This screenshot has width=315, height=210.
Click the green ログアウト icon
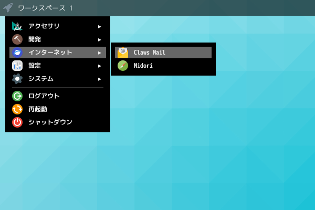click(x=17, y=96)
